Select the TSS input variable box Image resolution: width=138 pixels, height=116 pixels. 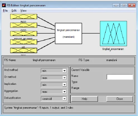[24, 50]
